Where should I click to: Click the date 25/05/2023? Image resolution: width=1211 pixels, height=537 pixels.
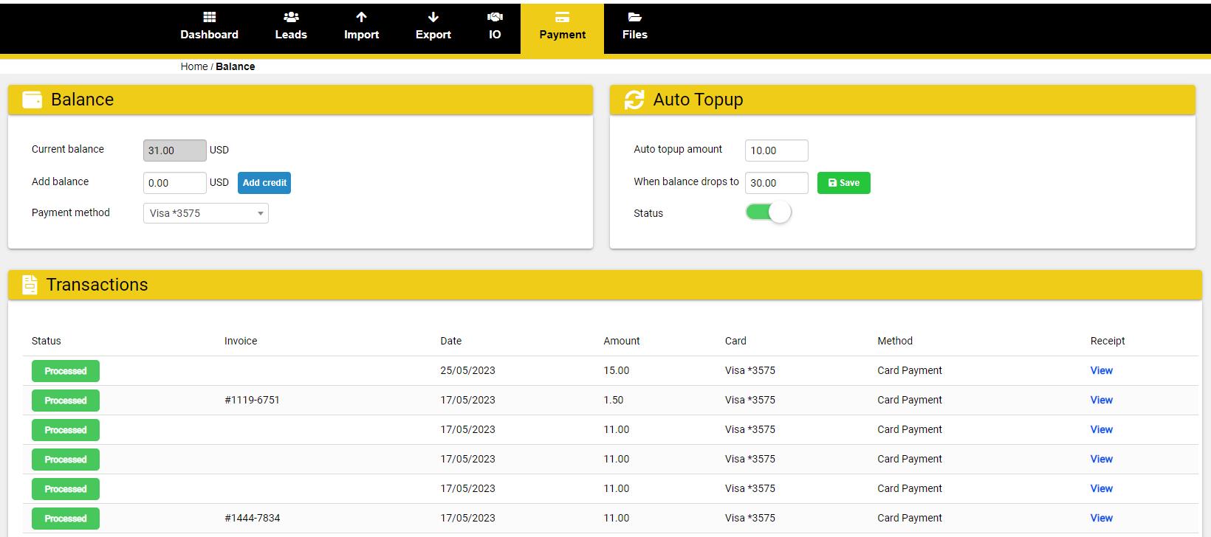tap(467, 370)
